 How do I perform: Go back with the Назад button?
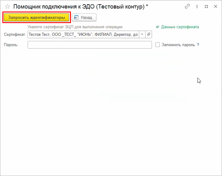point(84,17)
